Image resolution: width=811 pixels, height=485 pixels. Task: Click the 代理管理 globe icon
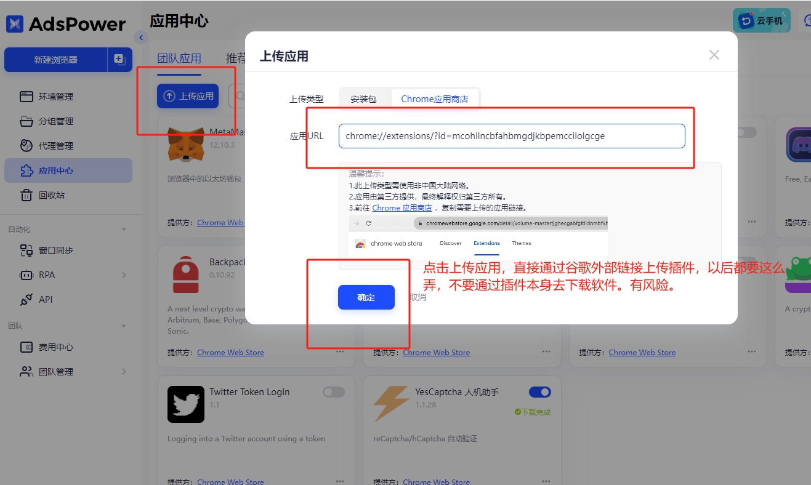click(26, 146)
